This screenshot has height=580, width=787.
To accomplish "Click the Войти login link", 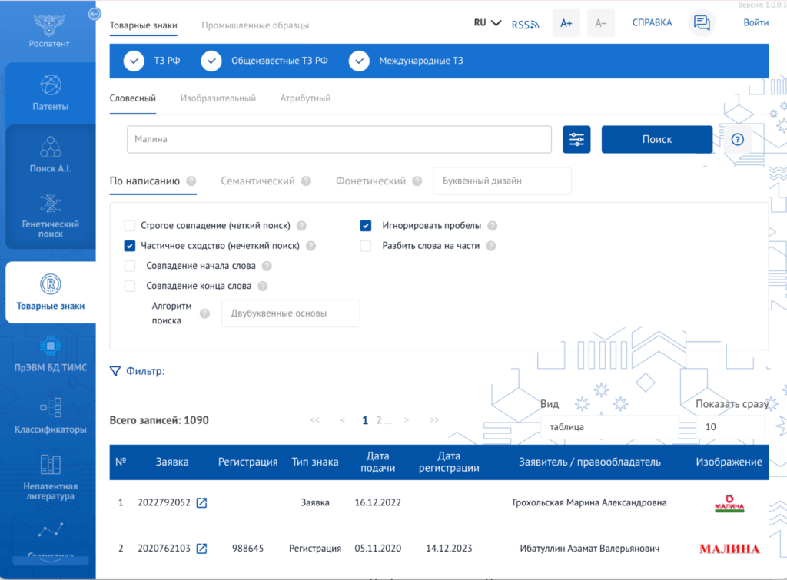I will (x=755, y=22).
